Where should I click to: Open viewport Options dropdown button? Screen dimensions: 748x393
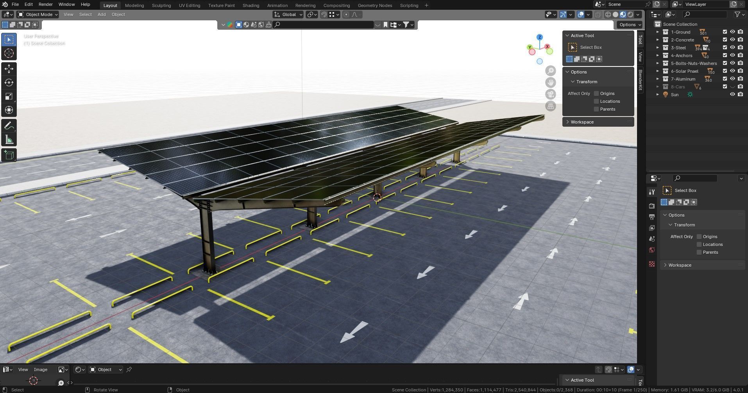630,25
